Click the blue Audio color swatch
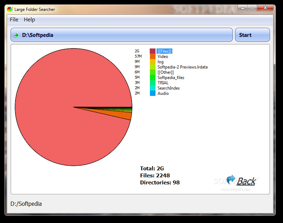This screenshot has height=223, width=283. [x=153, y=93]
